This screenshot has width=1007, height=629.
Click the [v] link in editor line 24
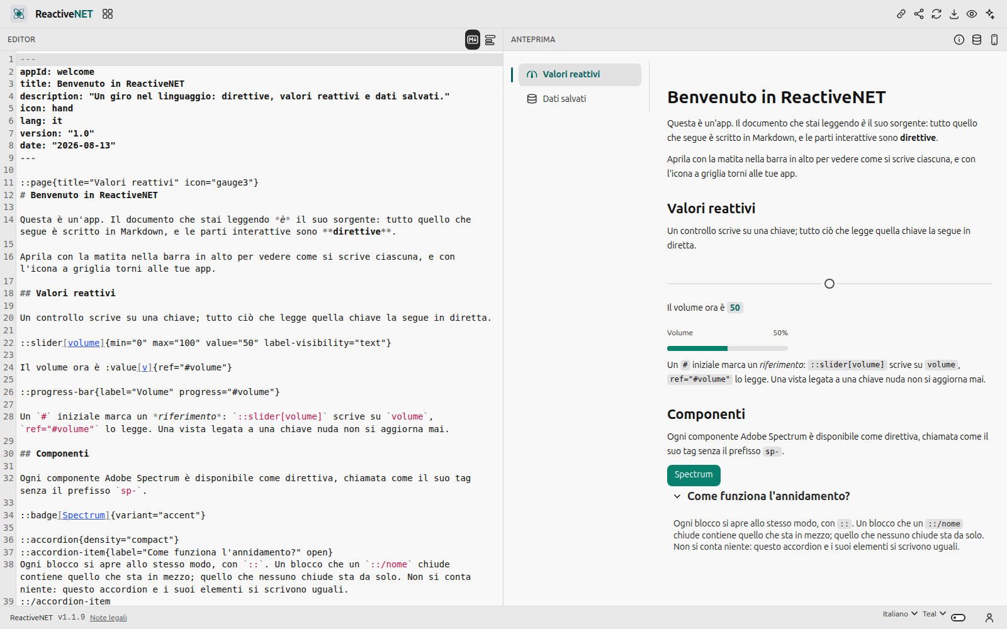145,367
